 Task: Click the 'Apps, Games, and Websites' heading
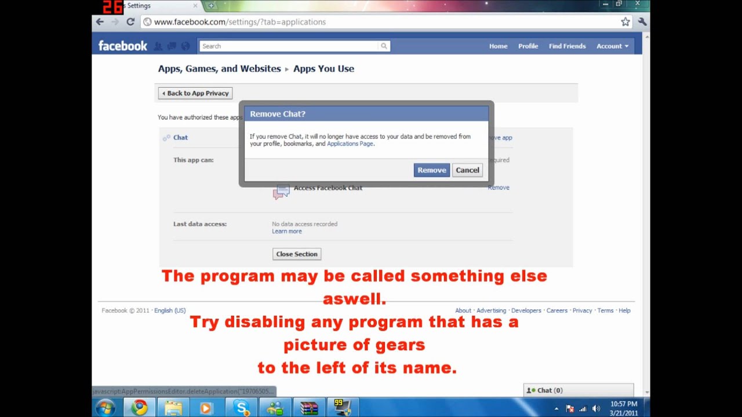219,68
